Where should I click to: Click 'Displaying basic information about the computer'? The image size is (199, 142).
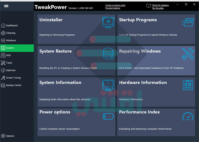click(65, 99)
